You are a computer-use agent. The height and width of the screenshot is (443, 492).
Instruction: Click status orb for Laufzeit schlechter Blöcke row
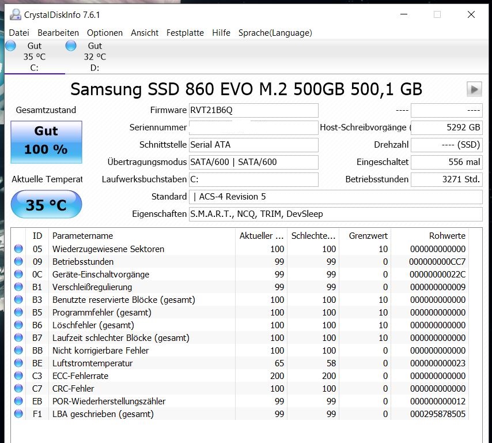[18, 338]
